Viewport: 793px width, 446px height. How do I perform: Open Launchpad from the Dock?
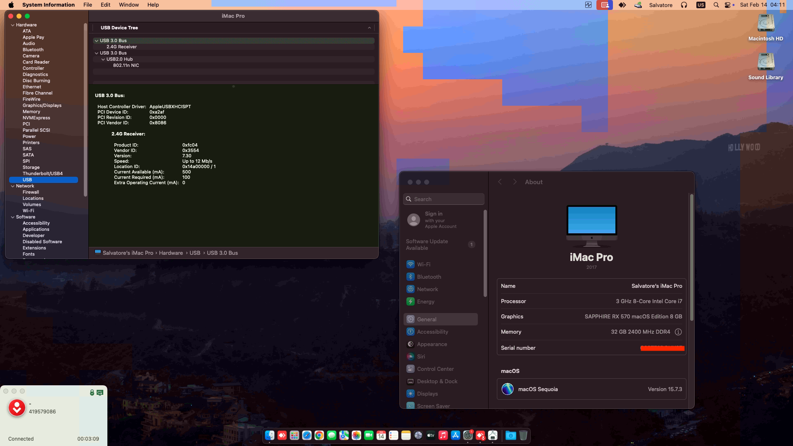(294, 435)
